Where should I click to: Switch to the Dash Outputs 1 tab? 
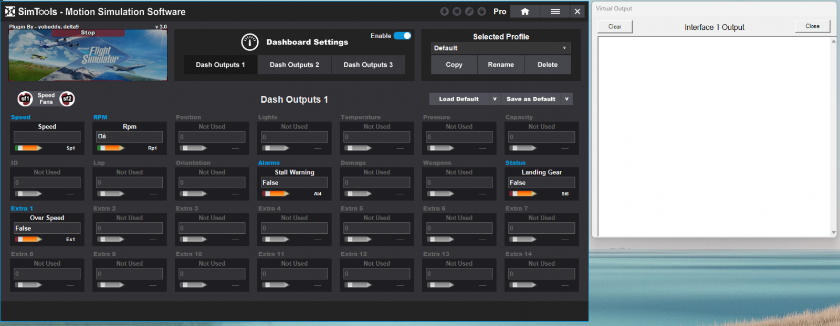(220, 65)
